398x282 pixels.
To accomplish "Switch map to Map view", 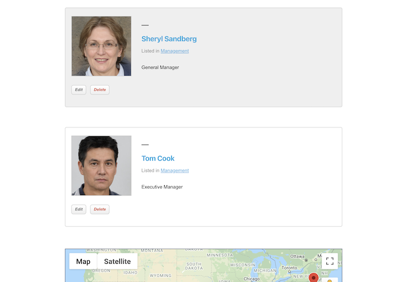I will pos(83,262).
